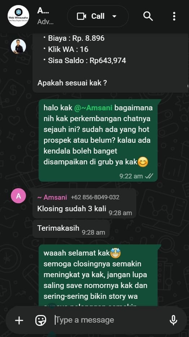Click the smiling emoji in green message
189x337 pixels.
click(143, 162)
